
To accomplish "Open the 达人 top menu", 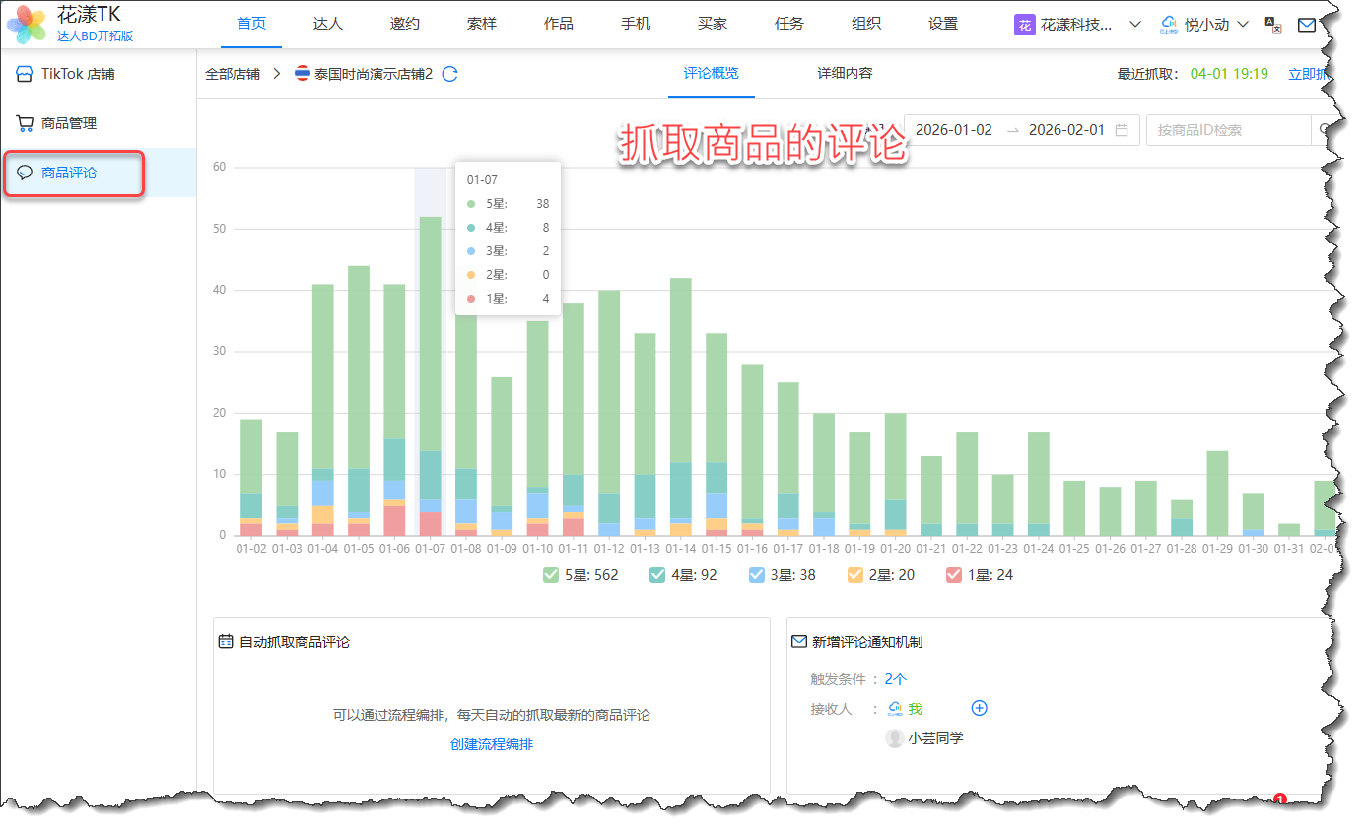I will point(328,24).
